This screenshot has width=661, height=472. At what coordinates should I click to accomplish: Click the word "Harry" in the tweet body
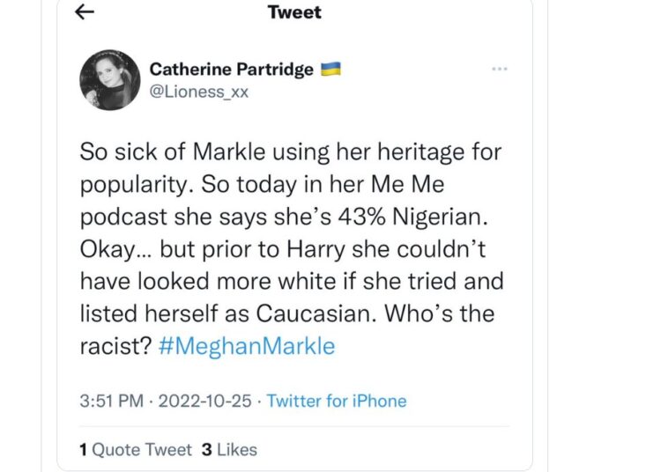[316, 249]
